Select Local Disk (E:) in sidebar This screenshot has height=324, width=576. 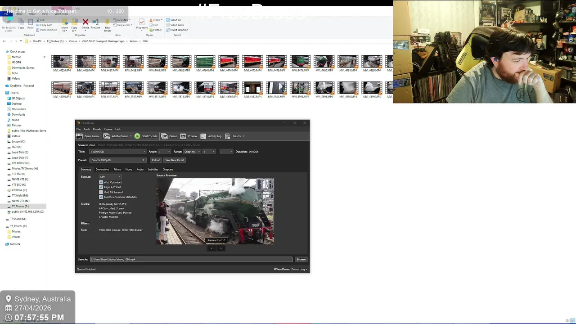(20, 152)
